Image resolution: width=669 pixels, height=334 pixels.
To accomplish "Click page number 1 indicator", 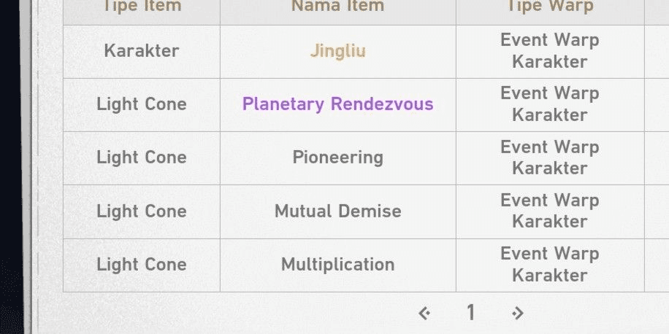I will (x=470, y=313).
